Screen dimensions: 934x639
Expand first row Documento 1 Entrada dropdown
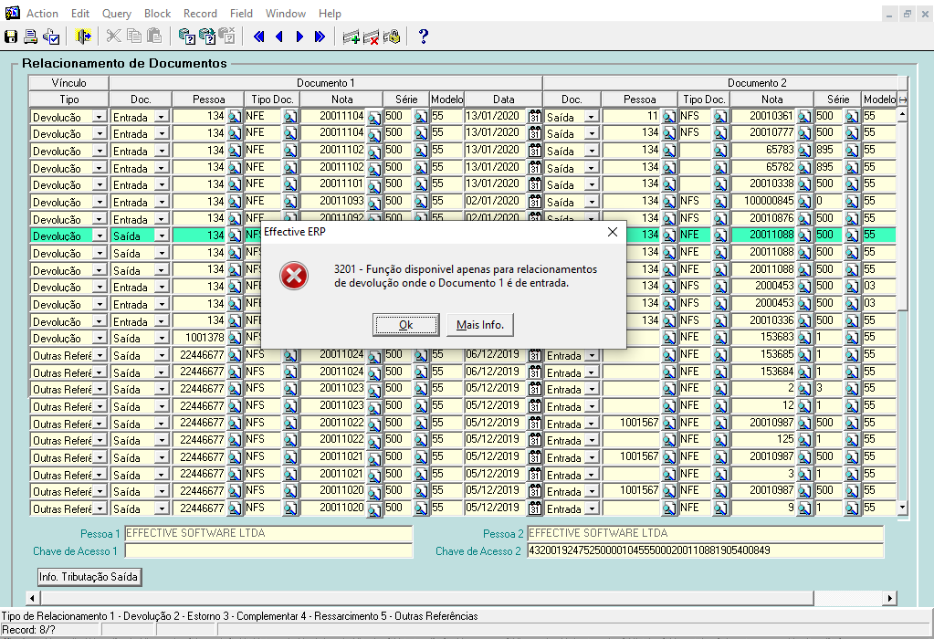point(162,117)
